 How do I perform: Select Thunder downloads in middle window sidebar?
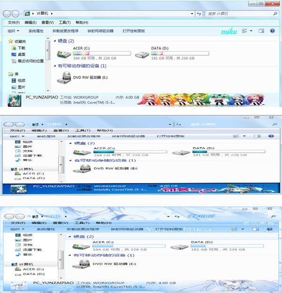click(x=29, y=155)
